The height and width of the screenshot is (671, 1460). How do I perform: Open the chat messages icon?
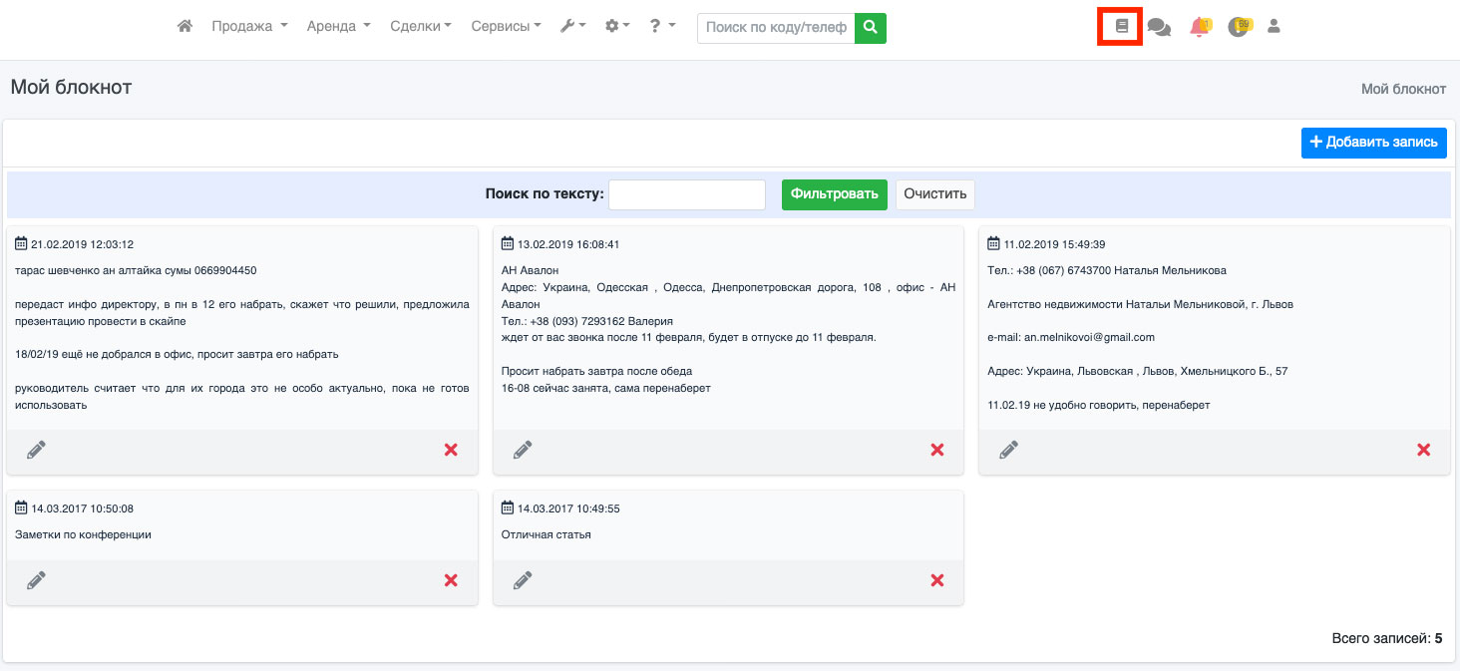point(1159,28)
